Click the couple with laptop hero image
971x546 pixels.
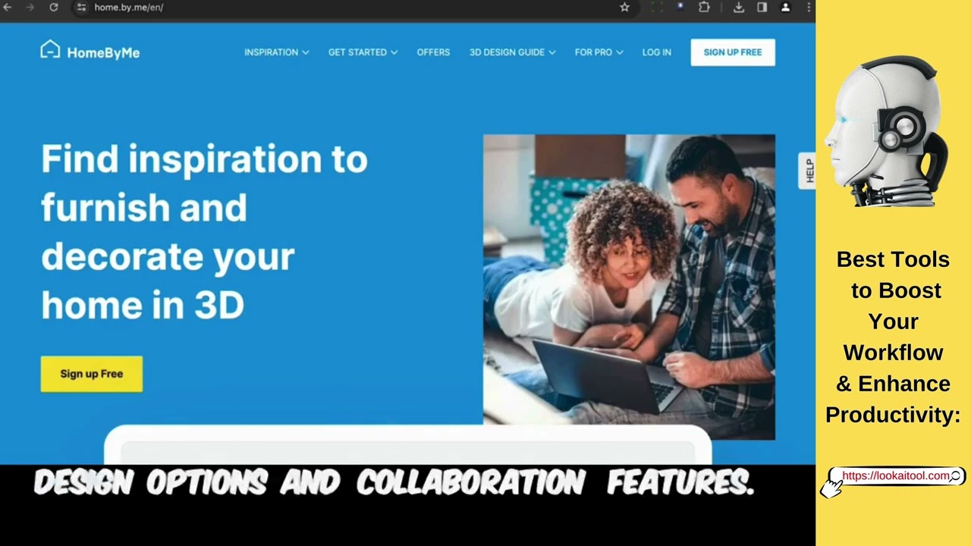[629, 287]
